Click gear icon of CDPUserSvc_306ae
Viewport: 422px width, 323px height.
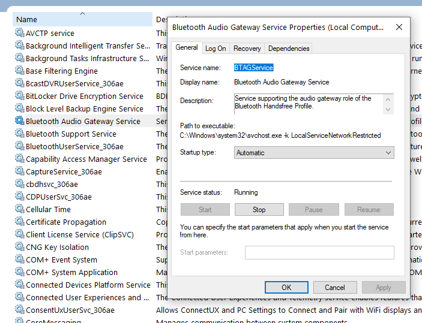(x=20, y=197)
